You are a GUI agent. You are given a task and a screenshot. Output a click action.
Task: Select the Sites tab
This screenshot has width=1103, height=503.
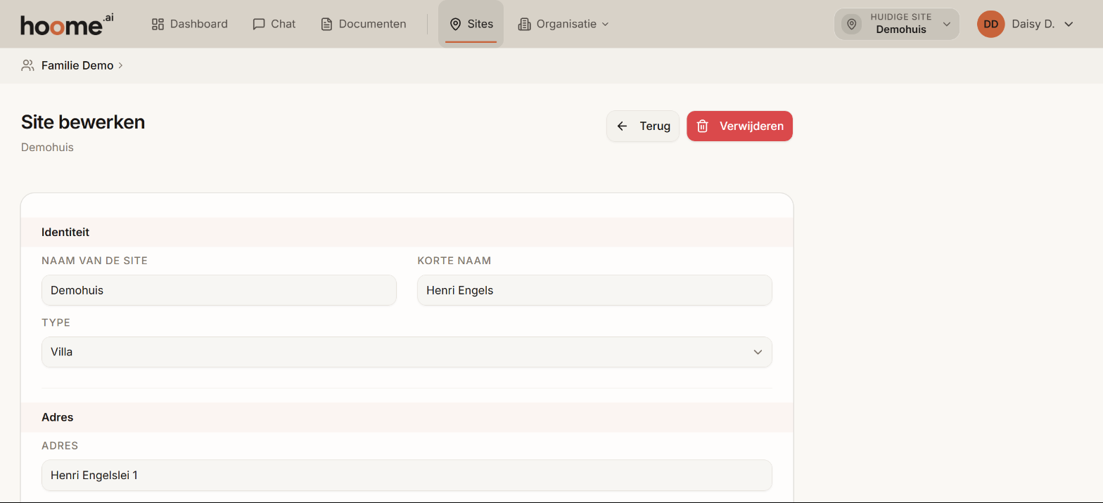(471, 24)
